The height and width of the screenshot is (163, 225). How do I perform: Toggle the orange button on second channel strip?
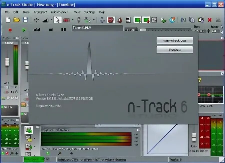coord(23,105)
